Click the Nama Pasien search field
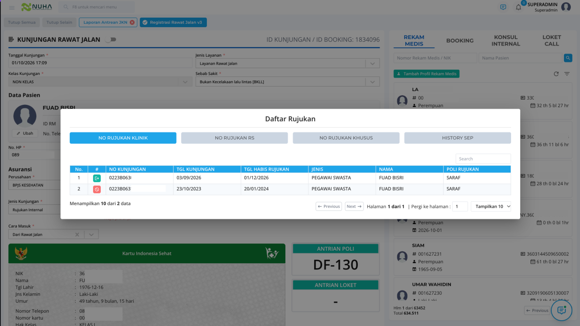 521,58
